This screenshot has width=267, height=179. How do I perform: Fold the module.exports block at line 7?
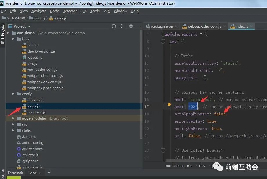pos(163,34)
